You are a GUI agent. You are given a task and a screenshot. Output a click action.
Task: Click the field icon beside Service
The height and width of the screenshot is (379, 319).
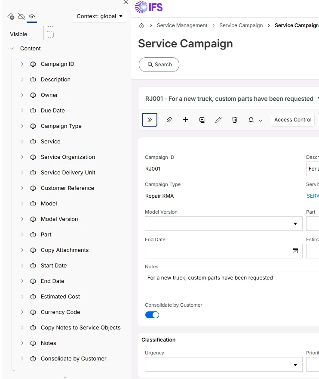click(x=33, y=142)
